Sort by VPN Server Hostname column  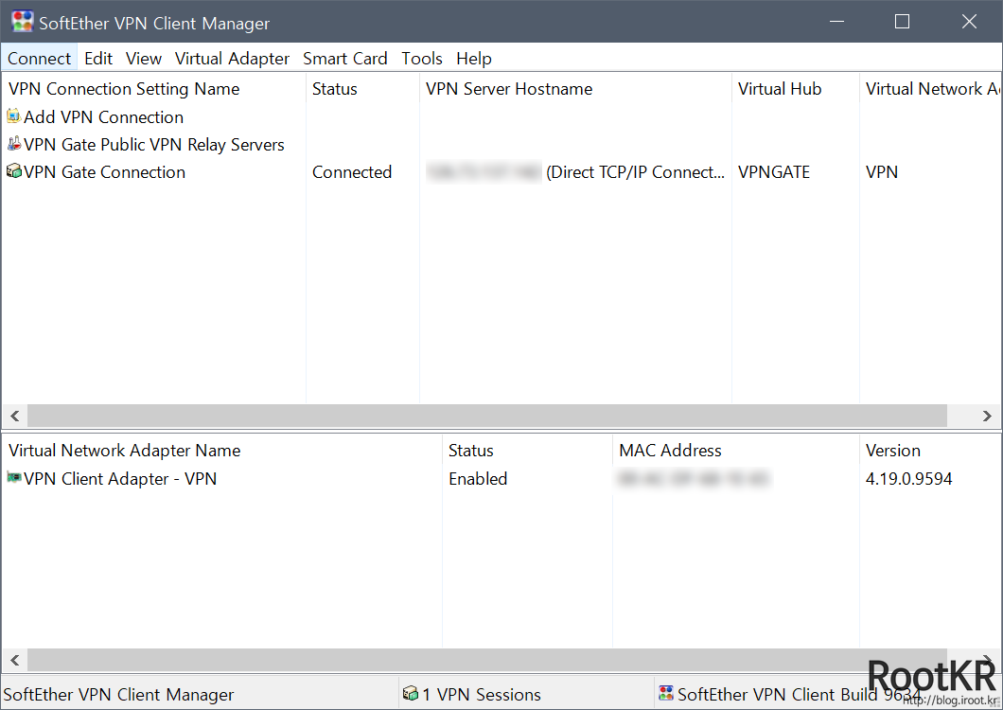tap(575, 89)
